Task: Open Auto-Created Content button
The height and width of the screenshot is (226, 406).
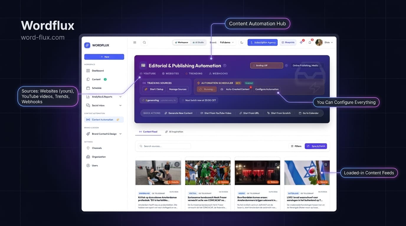Action: pyautogui.click(x=235, y=89)
